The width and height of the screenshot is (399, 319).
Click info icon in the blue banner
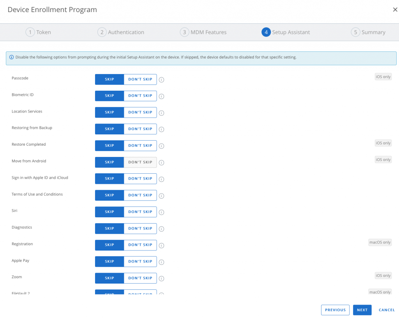click(x=11, y=57)
